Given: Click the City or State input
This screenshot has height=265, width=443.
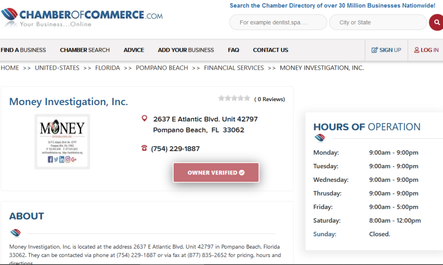Looking at the screenshot, I should [377, 23].
